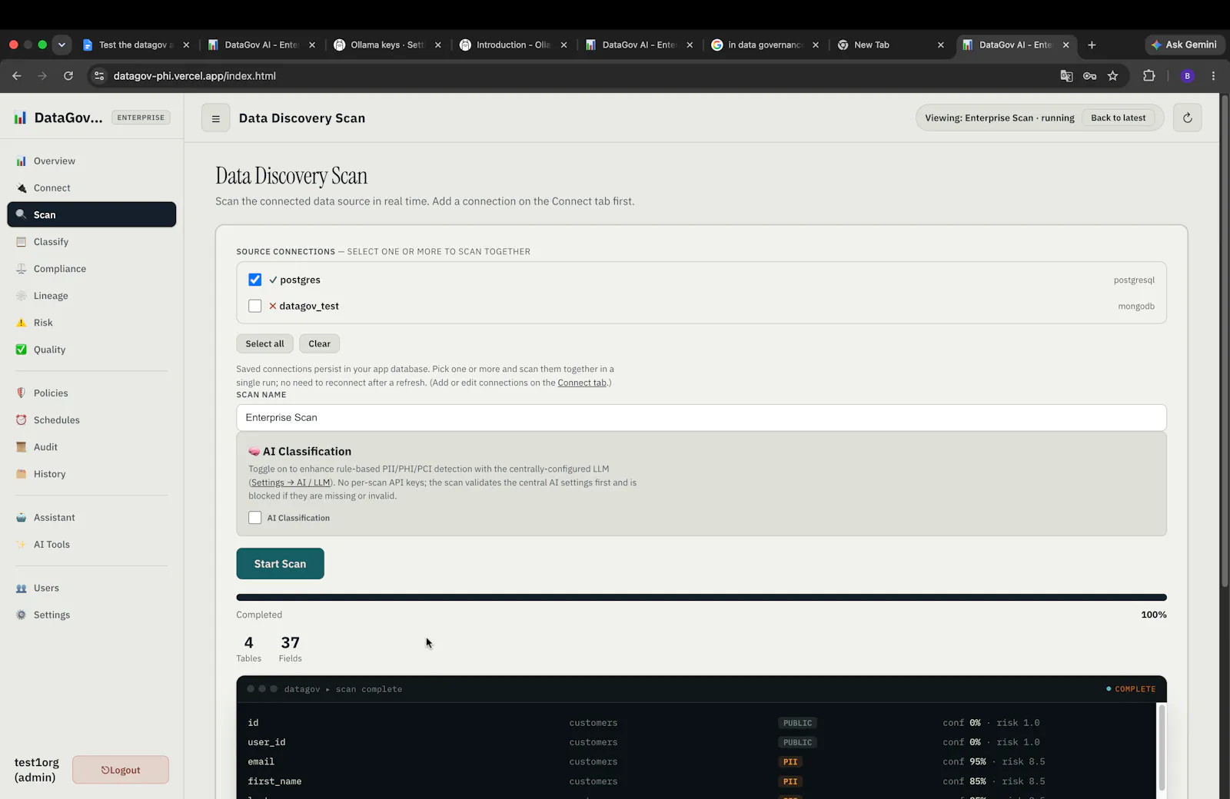Viewport: 1230px width, 799px height.
Task: Click the History folder icon
Action: click(x=22, y=474)
